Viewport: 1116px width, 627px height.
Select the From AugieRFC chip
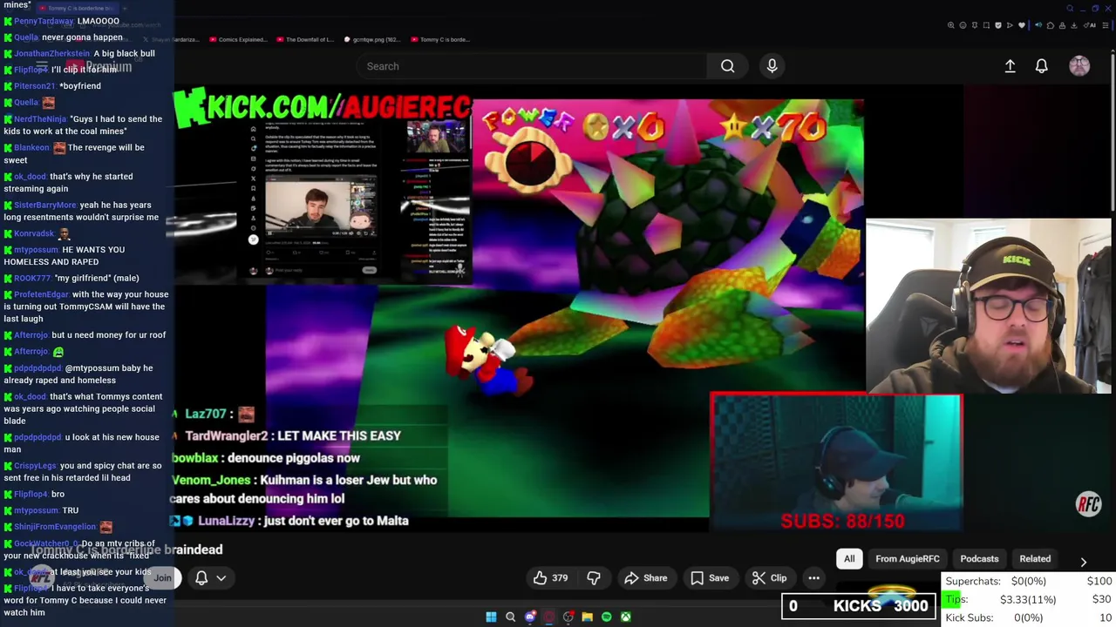point(908,559)
